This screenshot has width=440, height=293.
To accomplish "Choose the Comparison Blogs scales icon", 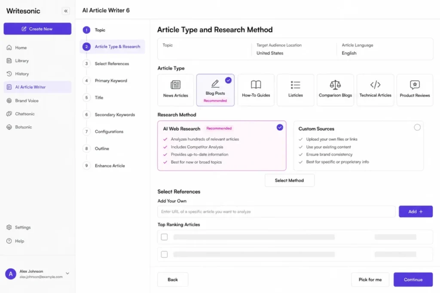I will (335, 85).
